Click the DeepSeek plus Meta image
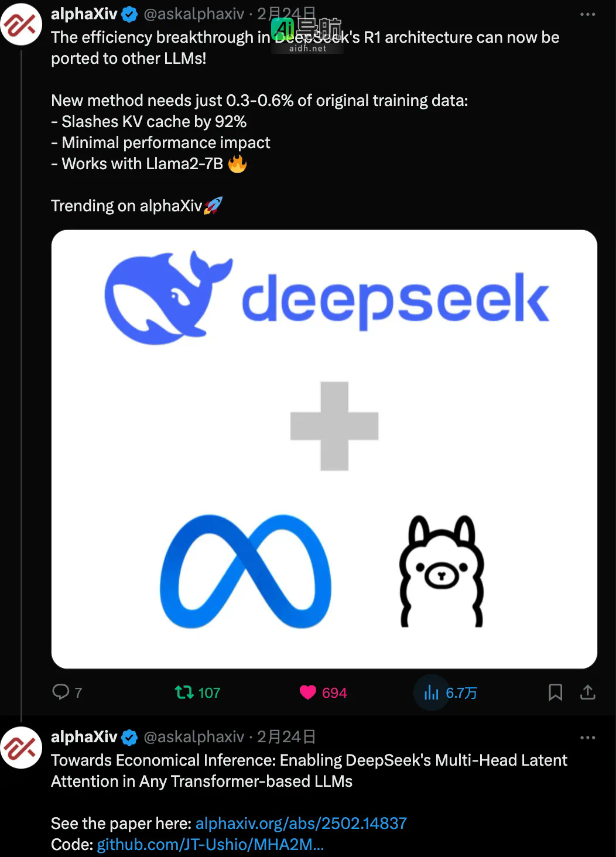The image size is (616, 857). 323,448
